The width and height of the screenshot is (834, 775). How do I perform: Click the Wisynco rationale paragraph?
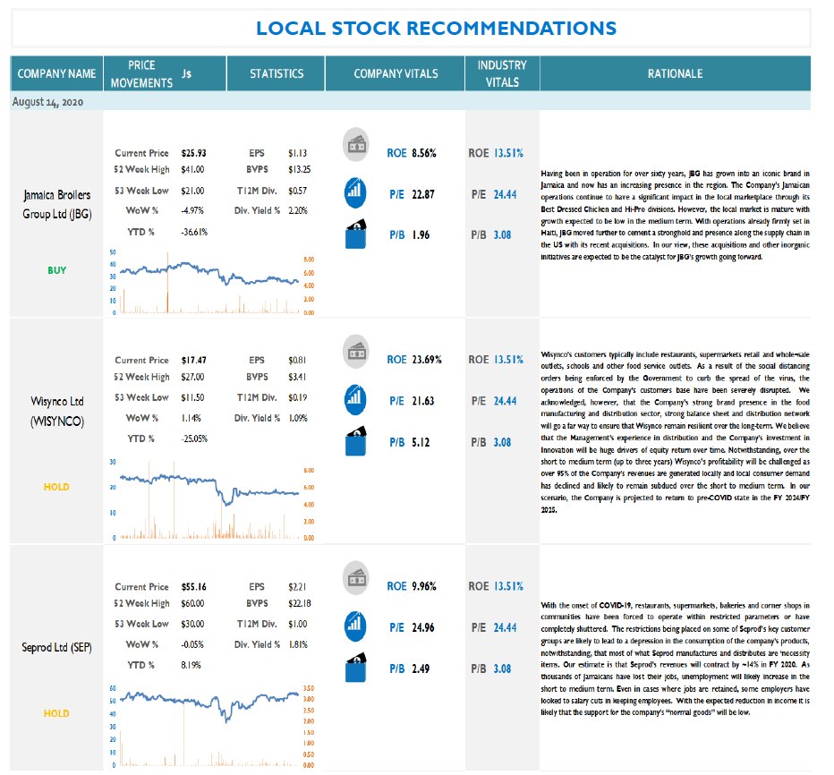[675, 431]
